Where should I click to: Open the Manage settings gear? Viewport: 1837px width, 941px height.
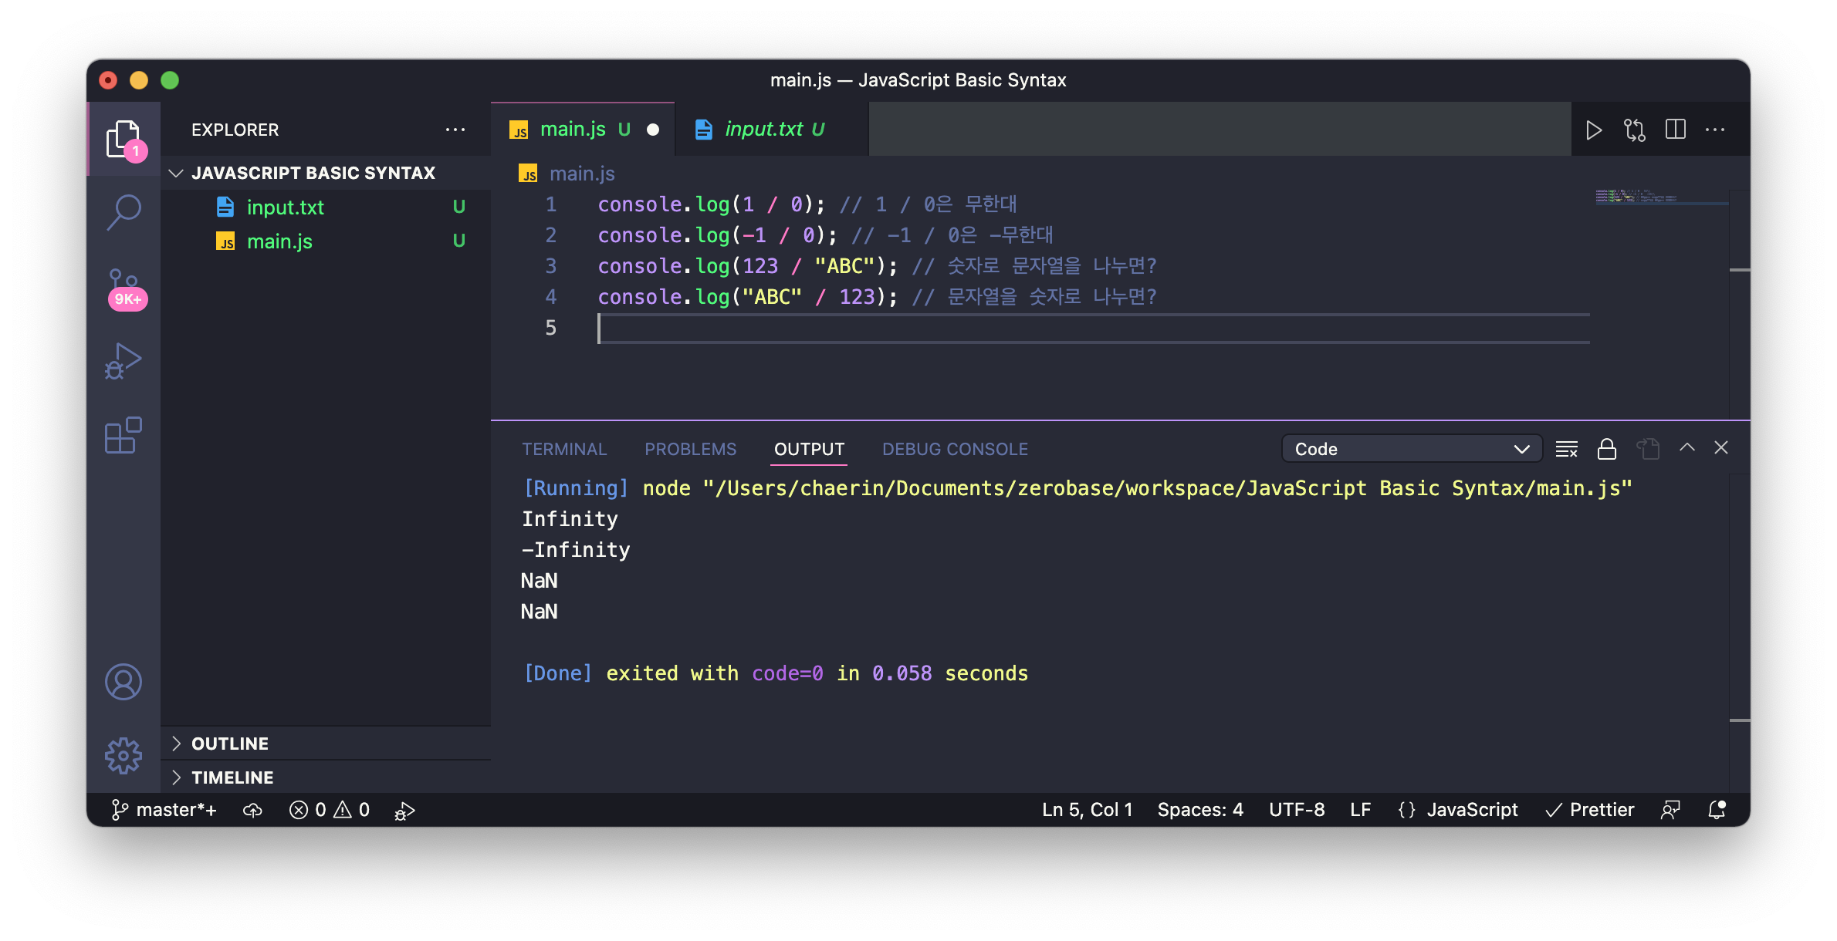click(123, 756)
